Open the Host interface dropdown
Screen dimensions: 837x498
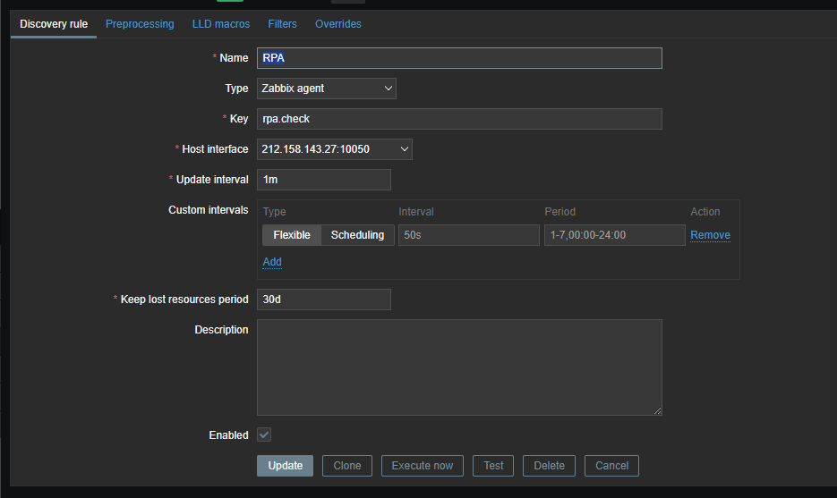click(334, 149)
